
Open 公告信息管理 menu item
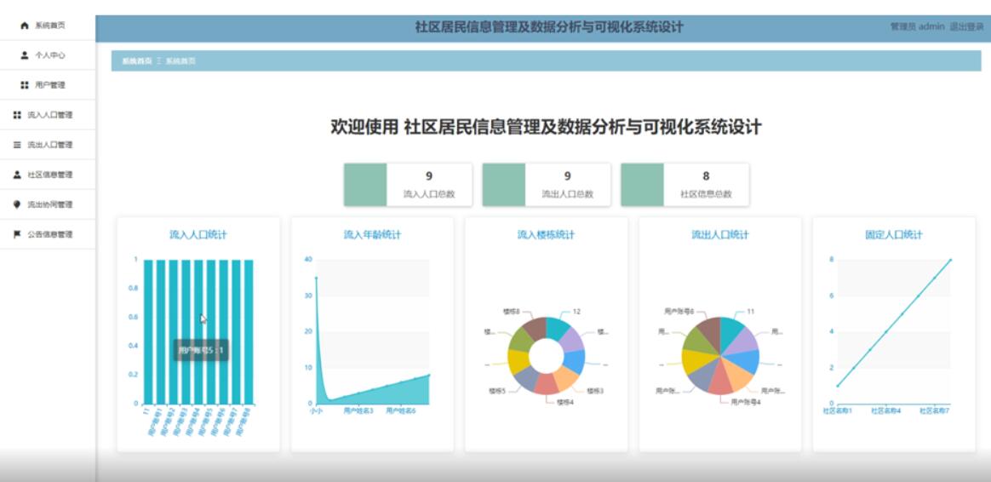pos(48,234)
